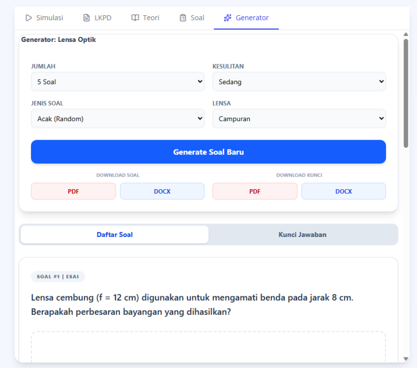Open the Kesulitan dropdown set to Sedang
The height and width of the screenshot is (368, 417).
tap(299, 82)
